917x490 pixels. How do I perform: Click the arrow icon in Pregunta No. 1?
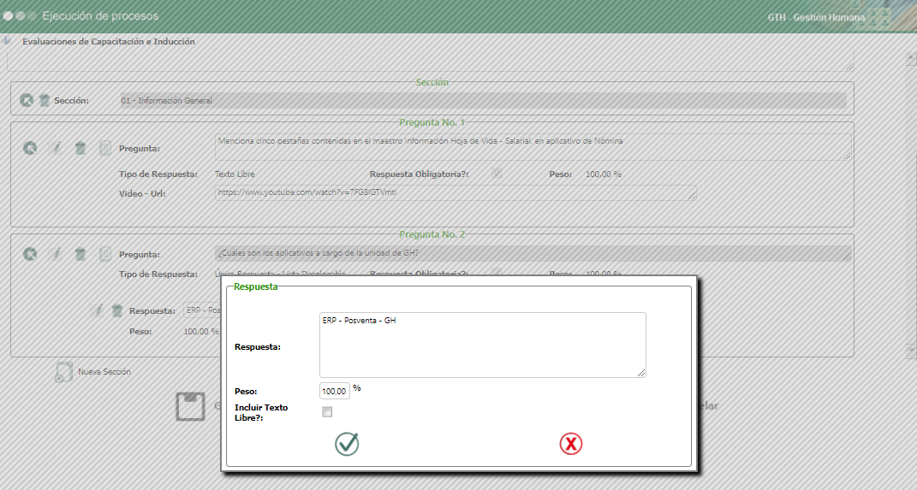30,148
